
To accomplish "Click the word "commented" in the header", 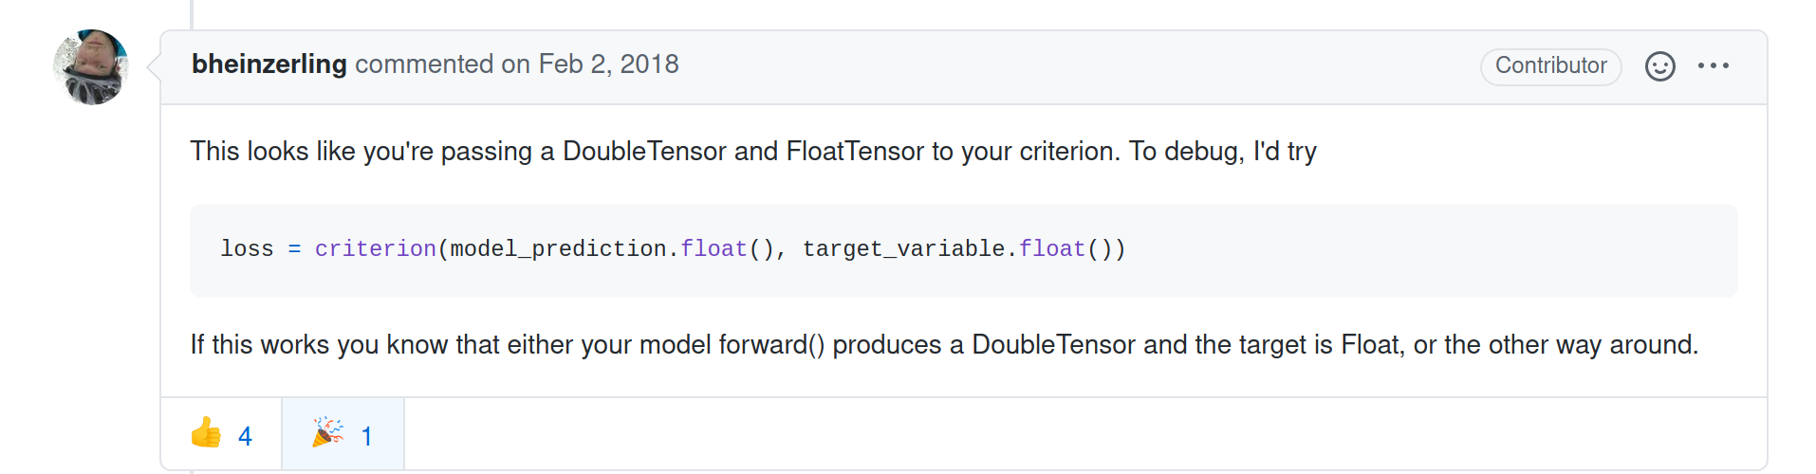I will click(424, 64).
